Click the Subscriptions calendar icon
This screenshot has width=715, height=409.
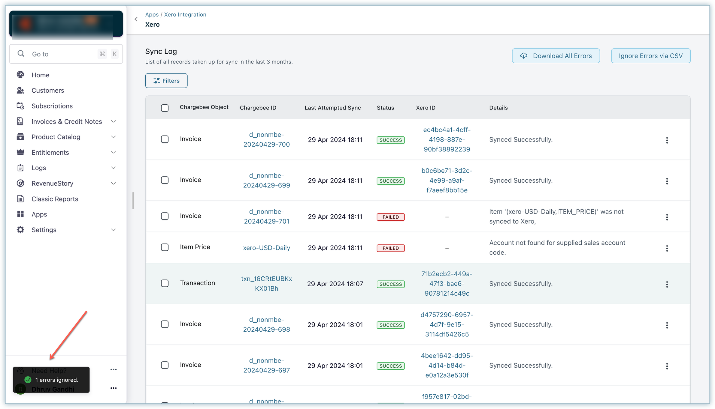pyautogui.click(x=20, y=106)
